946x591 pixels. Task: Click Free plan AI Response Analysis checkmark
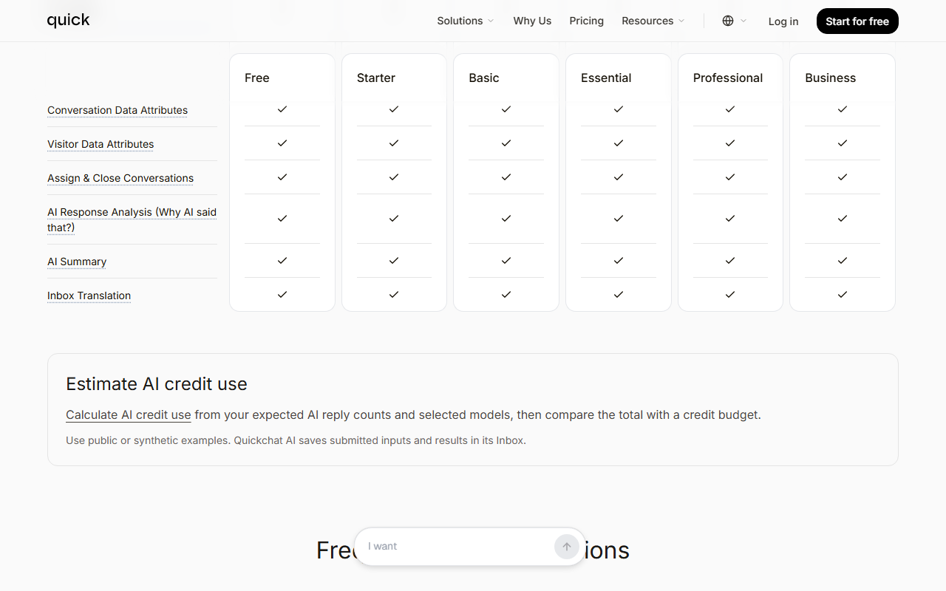pos(282,218)
